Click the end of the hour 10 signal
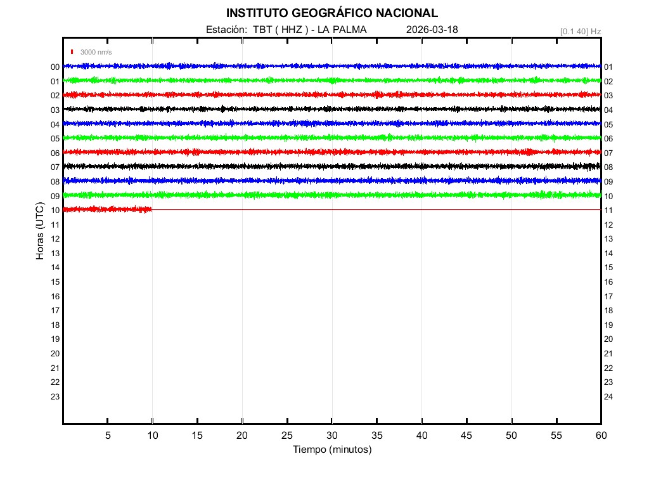The width and height of the screenshot is (649, 487). click(151, 209)
